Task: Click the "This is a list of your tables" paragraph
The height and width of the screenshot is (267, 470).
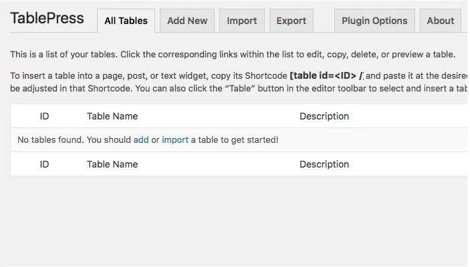Action: click(x=233, y=55)
